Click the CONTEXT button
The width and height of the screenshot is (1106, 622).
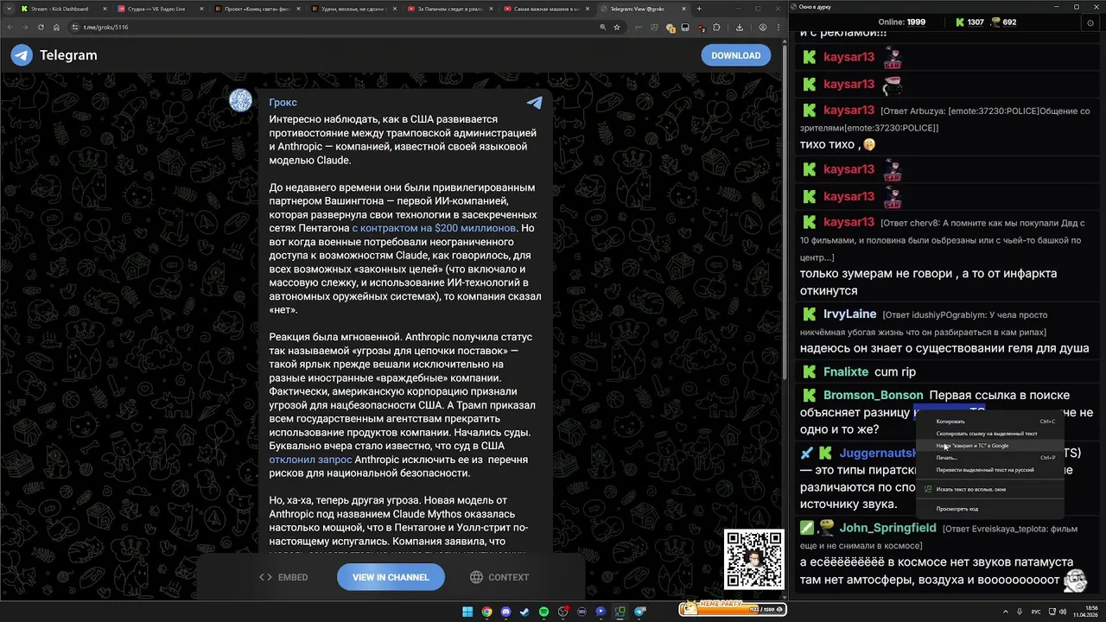tap(499, 577)
